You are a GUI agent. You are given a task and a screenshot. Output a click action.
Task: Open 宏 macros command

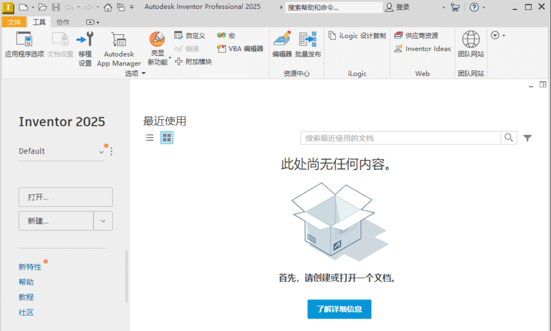pos(226,36)
